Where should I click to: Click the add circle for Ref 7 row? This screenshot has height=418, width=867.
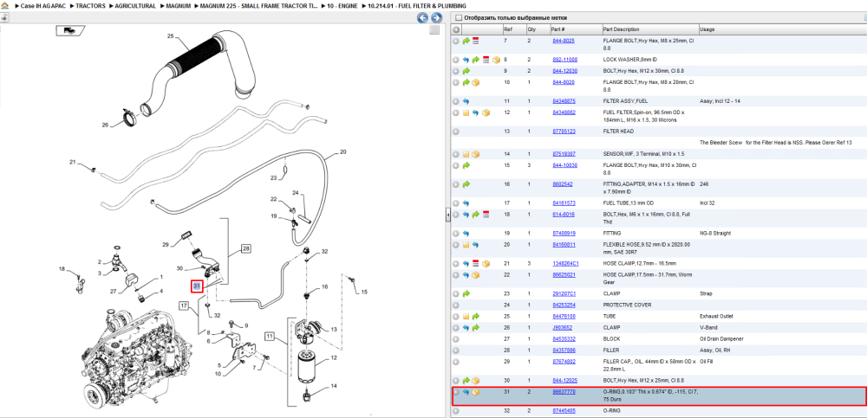pos(456,41)
